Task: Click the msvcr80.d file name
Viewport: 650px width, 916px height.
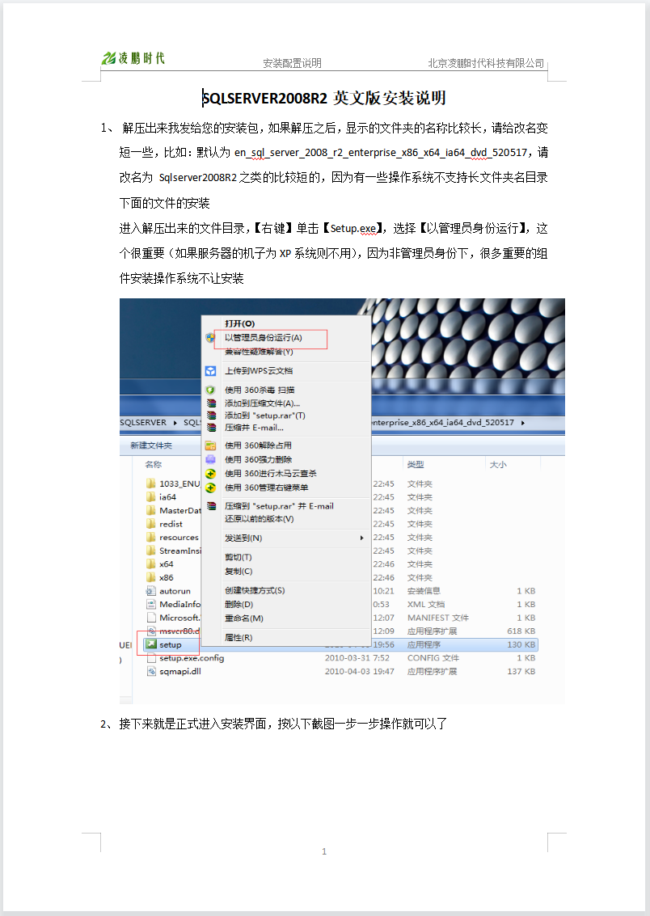Action: (x=179, y=631)
